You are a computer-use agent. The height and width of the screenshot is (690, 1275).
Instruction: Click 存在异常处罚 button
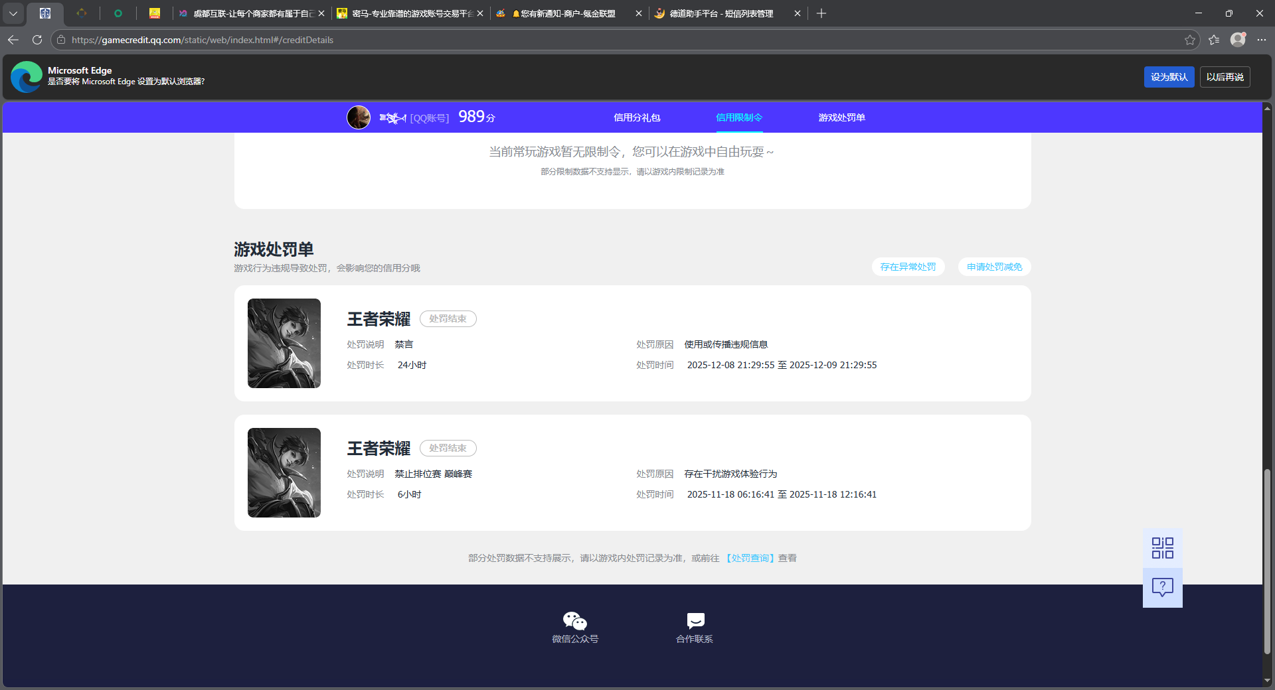908,267
